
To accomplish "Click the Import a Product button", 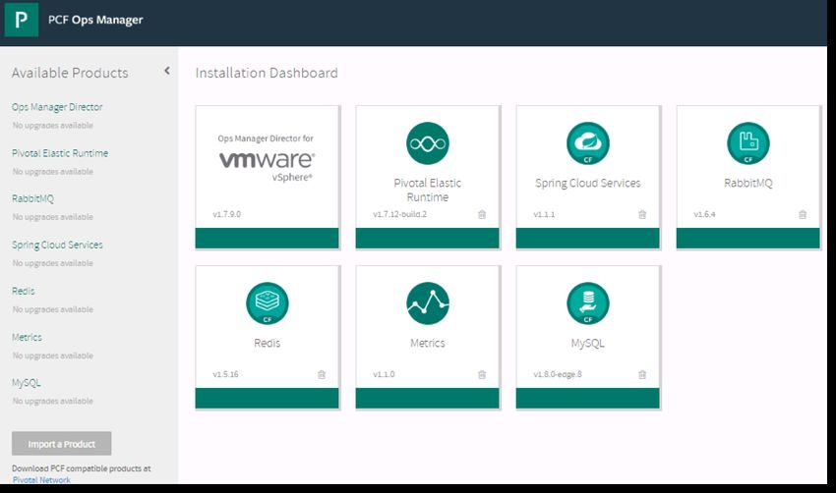I will (61, 444).
